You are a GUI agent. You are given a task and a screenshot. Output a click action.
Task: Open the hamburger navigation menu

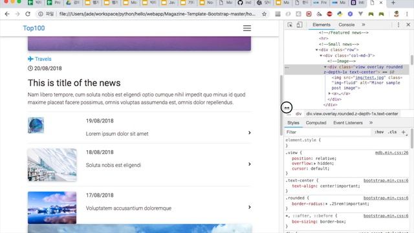[x=247, y=28]
